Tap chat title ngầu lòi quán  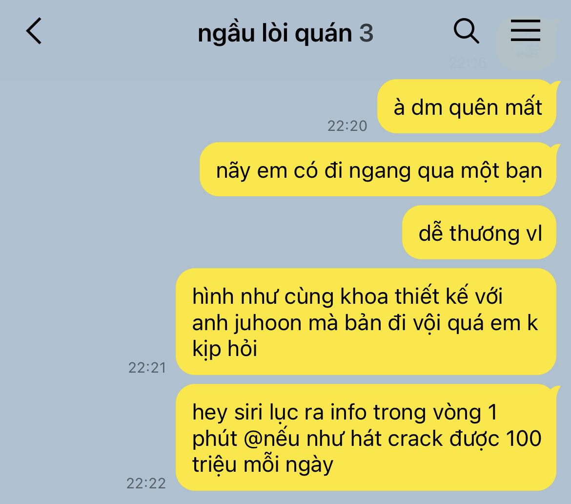pyautogui.click(x=275, y=33)
